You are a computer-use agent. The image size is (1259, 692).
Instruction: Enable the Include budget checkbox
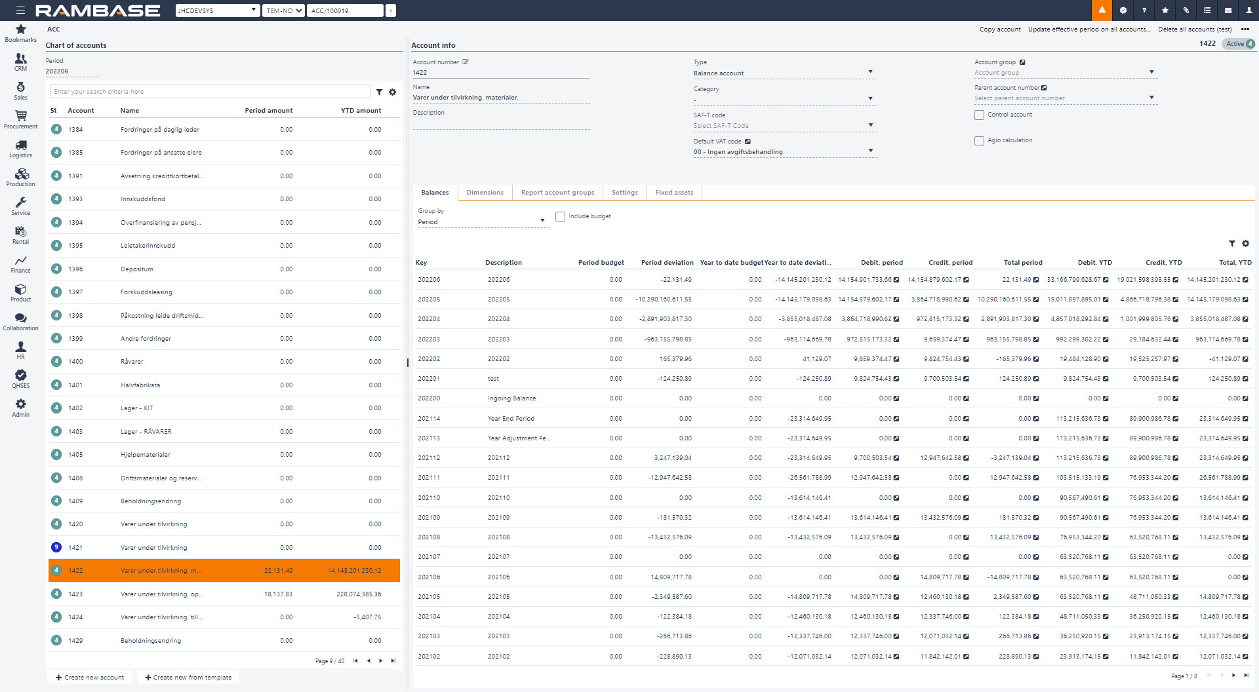point(560,216)
